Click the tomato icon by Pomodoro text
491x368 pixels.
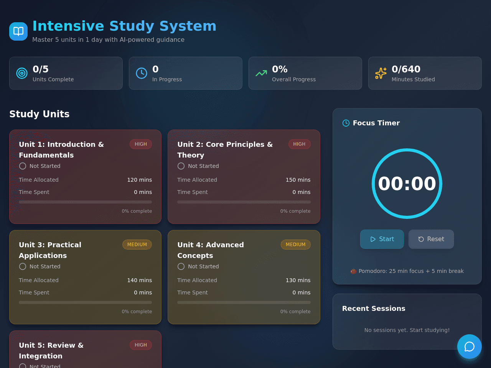click(x=354, y=271)
